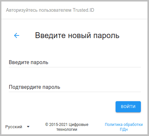Screen dimensions: 149x136
Task: Go back using the blue arrow icon
Action: [17, 35]
